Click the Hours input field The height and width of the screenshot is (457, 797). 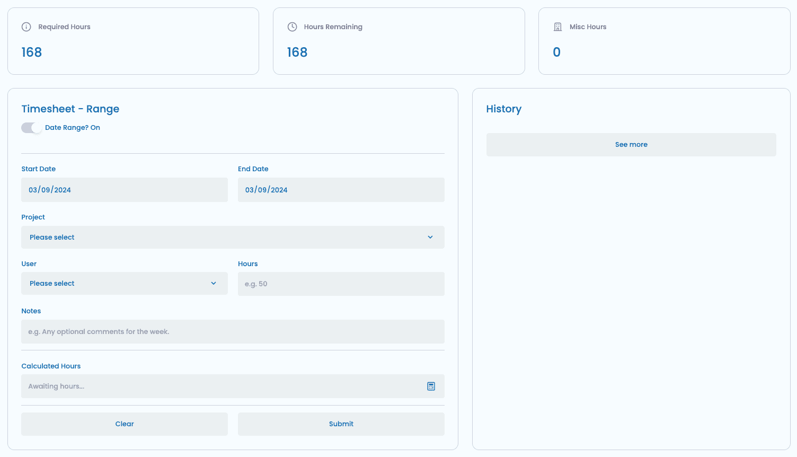click(x=341, y=284)
